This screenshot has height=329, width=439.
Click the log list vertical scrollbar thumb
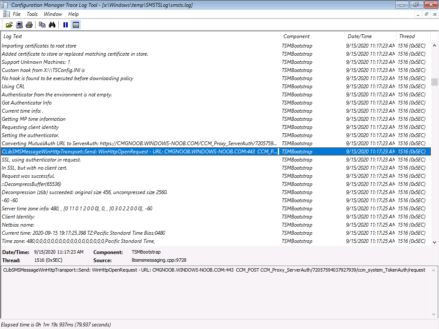(434, 82)
